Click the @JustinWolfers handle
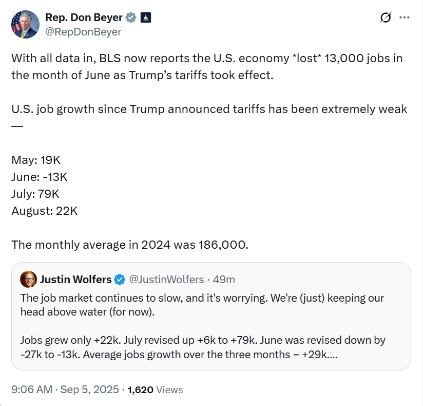Viewport: 423px width, 406px height. coord(166,279)
